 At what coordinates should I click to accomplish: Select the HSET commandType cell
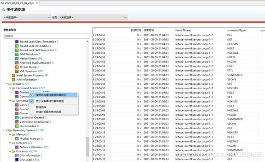(x=231, y=66)
